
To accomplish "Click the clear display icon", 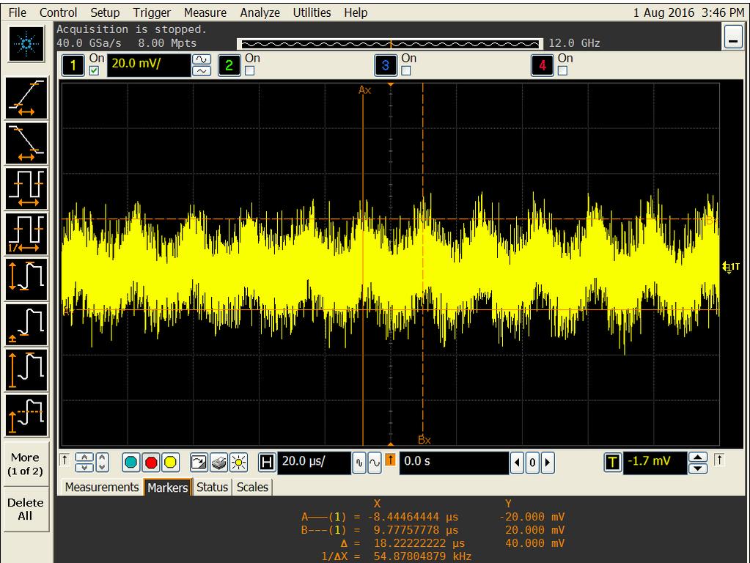I will (x=199, y=463).
